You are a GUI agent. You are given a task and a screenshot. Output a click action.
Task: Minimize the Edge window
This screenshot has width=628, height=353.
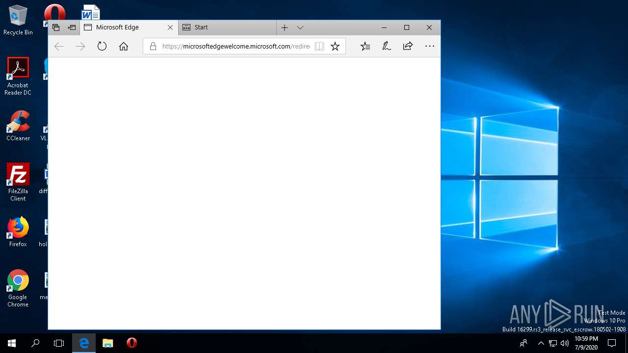click(384, 27)
